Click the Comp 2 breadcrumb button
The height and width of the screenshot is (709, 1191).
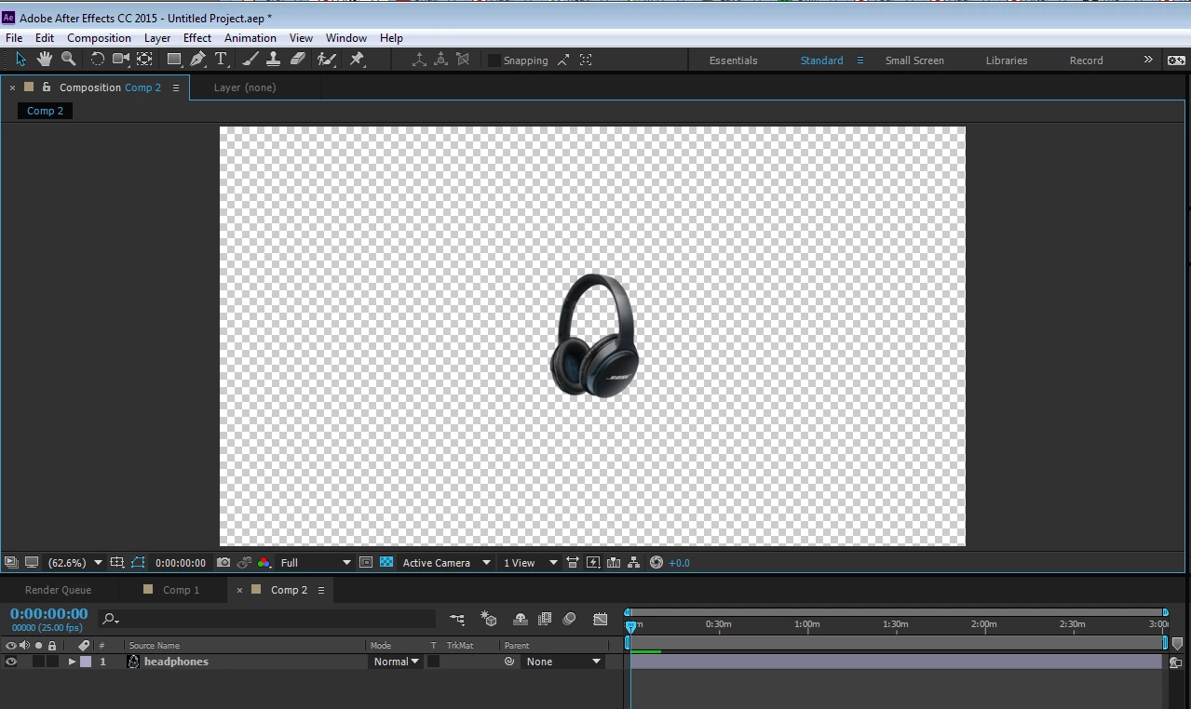(45, 111)
